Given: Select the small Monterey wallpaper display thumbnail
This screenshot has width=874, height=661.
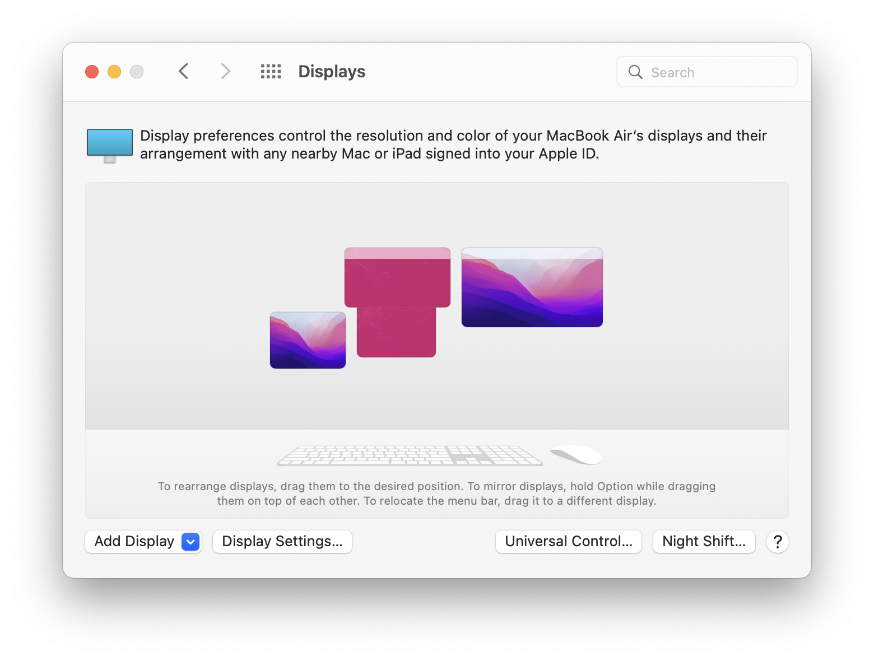Looking at the screenshot, I should [308, 340].
